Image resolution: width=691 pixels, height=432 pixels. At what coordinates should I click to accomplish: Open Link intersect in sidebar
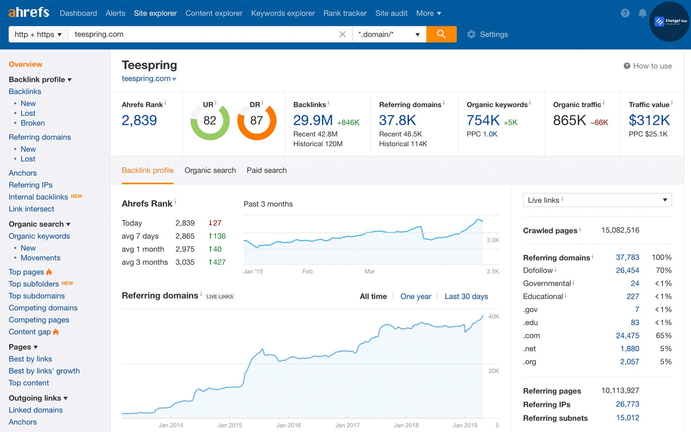pos(31,209)
